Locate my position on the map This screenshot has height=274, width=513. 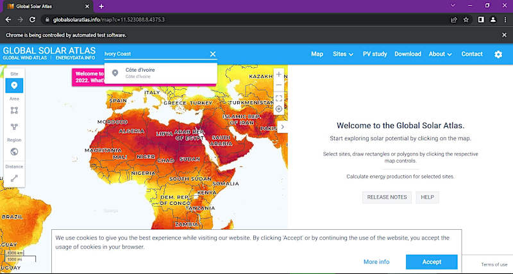(x=278, y=109)
